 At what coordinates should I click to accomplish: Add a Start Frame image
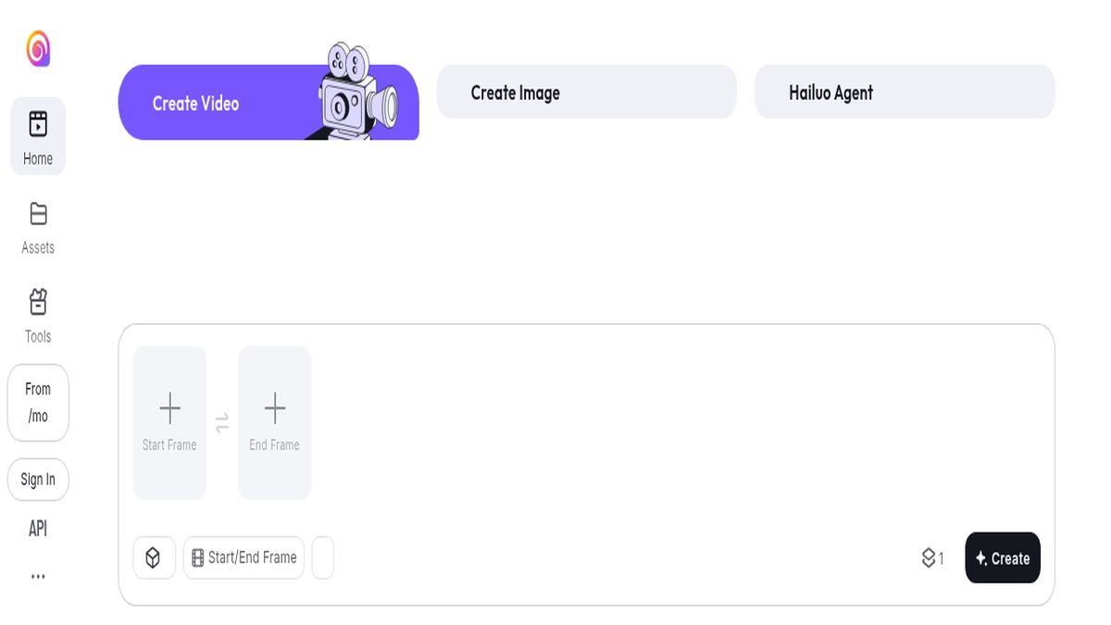169,422
